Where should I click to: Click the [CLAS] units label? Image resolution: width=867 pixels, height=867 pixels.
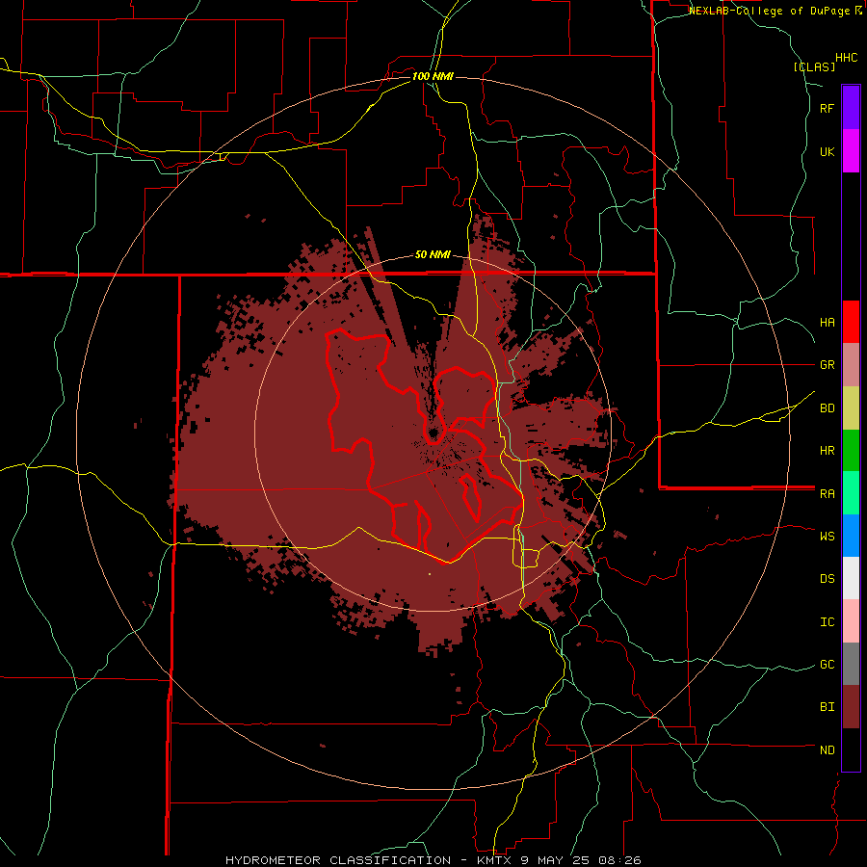tap(814, 67)
